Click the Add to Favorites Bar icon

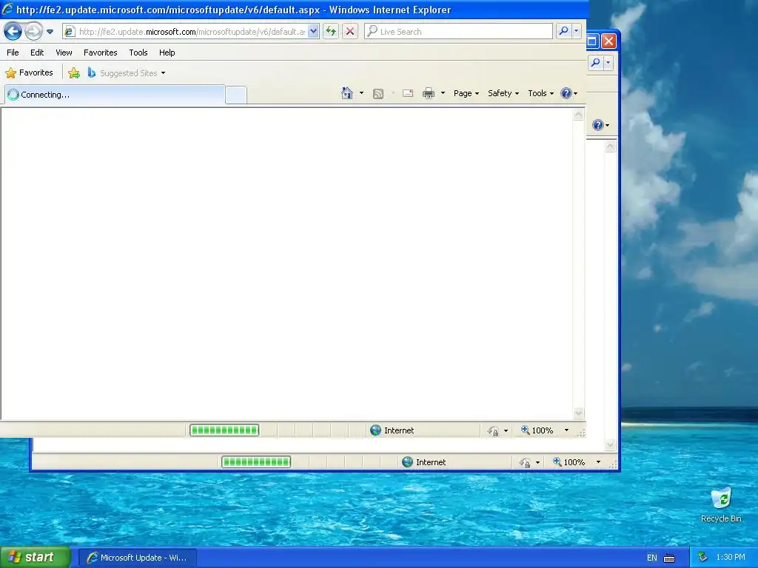pyautogui.click(x=74, y=73)
